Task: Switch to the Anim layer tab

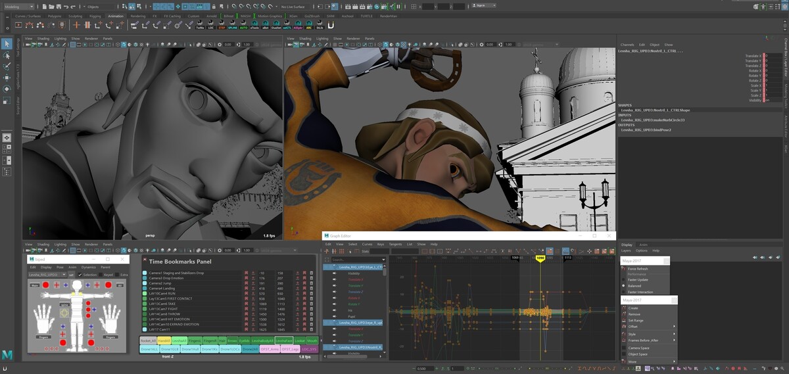Action: click(644, 245)
